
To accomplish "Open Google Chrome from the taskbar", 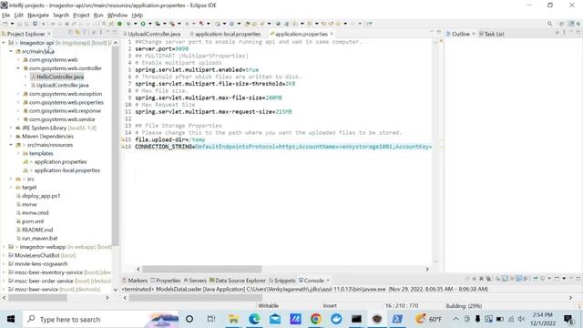I will (316, 319).
